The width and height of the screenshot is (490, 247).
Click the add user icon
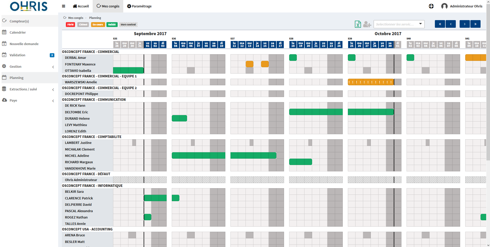coord(367,24)
